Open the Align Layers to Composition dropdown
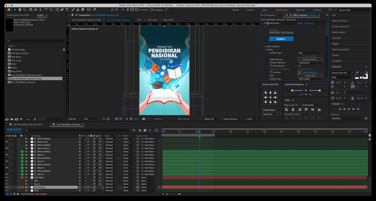This screenshot has height=201, width=376. (311, 105)
